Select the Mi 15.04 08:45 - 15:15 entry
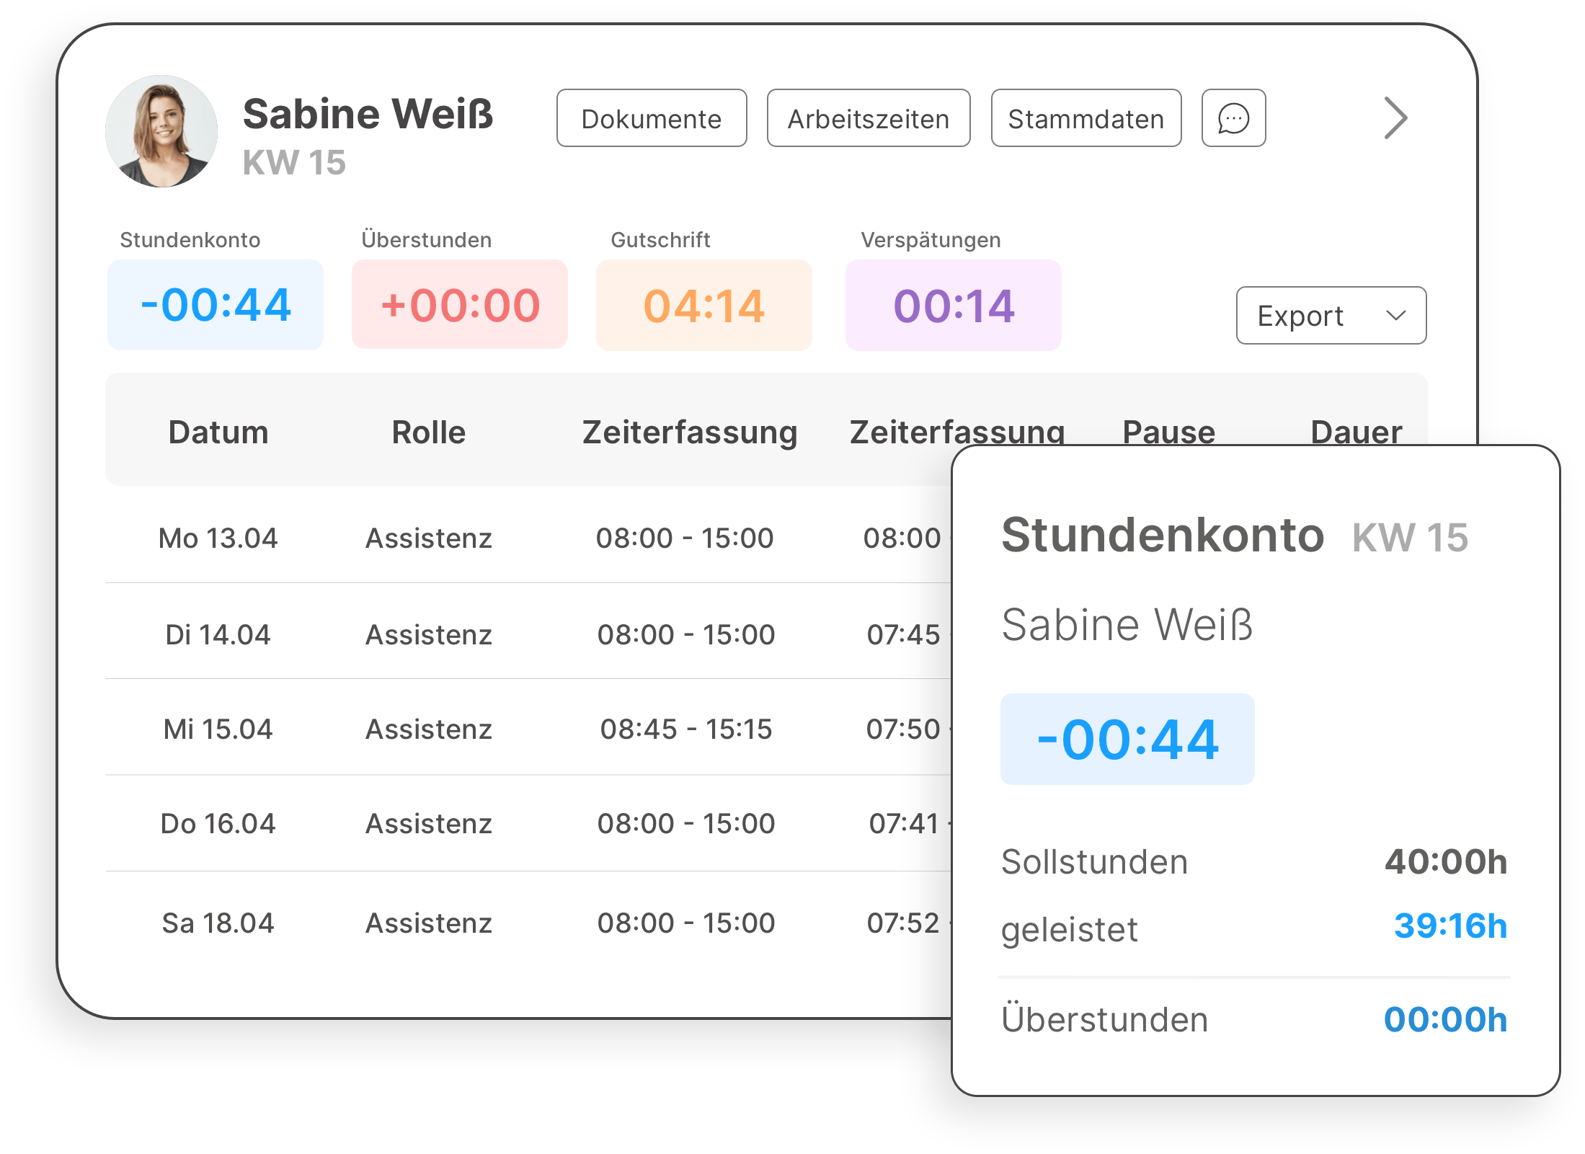This screenshot has width=1585, height=1154. pos(685,729)
